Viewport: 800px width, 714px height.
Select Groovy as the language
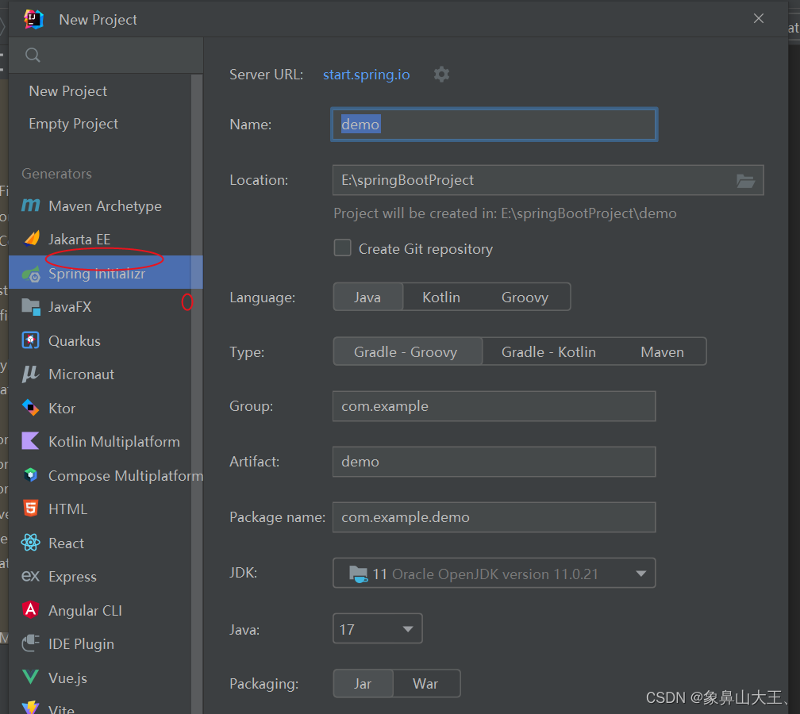pos(525,297)
